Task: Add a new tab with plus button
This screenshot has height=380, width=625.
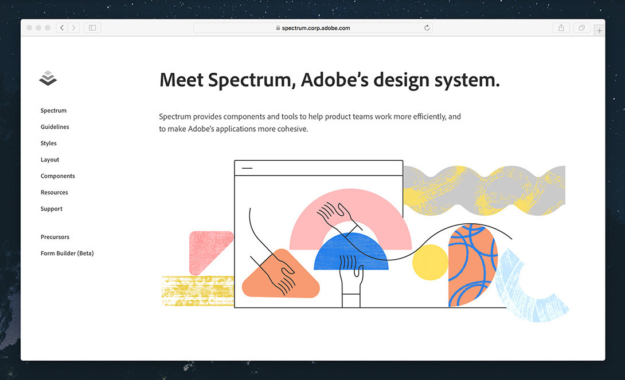Action: tap(599, 31)
